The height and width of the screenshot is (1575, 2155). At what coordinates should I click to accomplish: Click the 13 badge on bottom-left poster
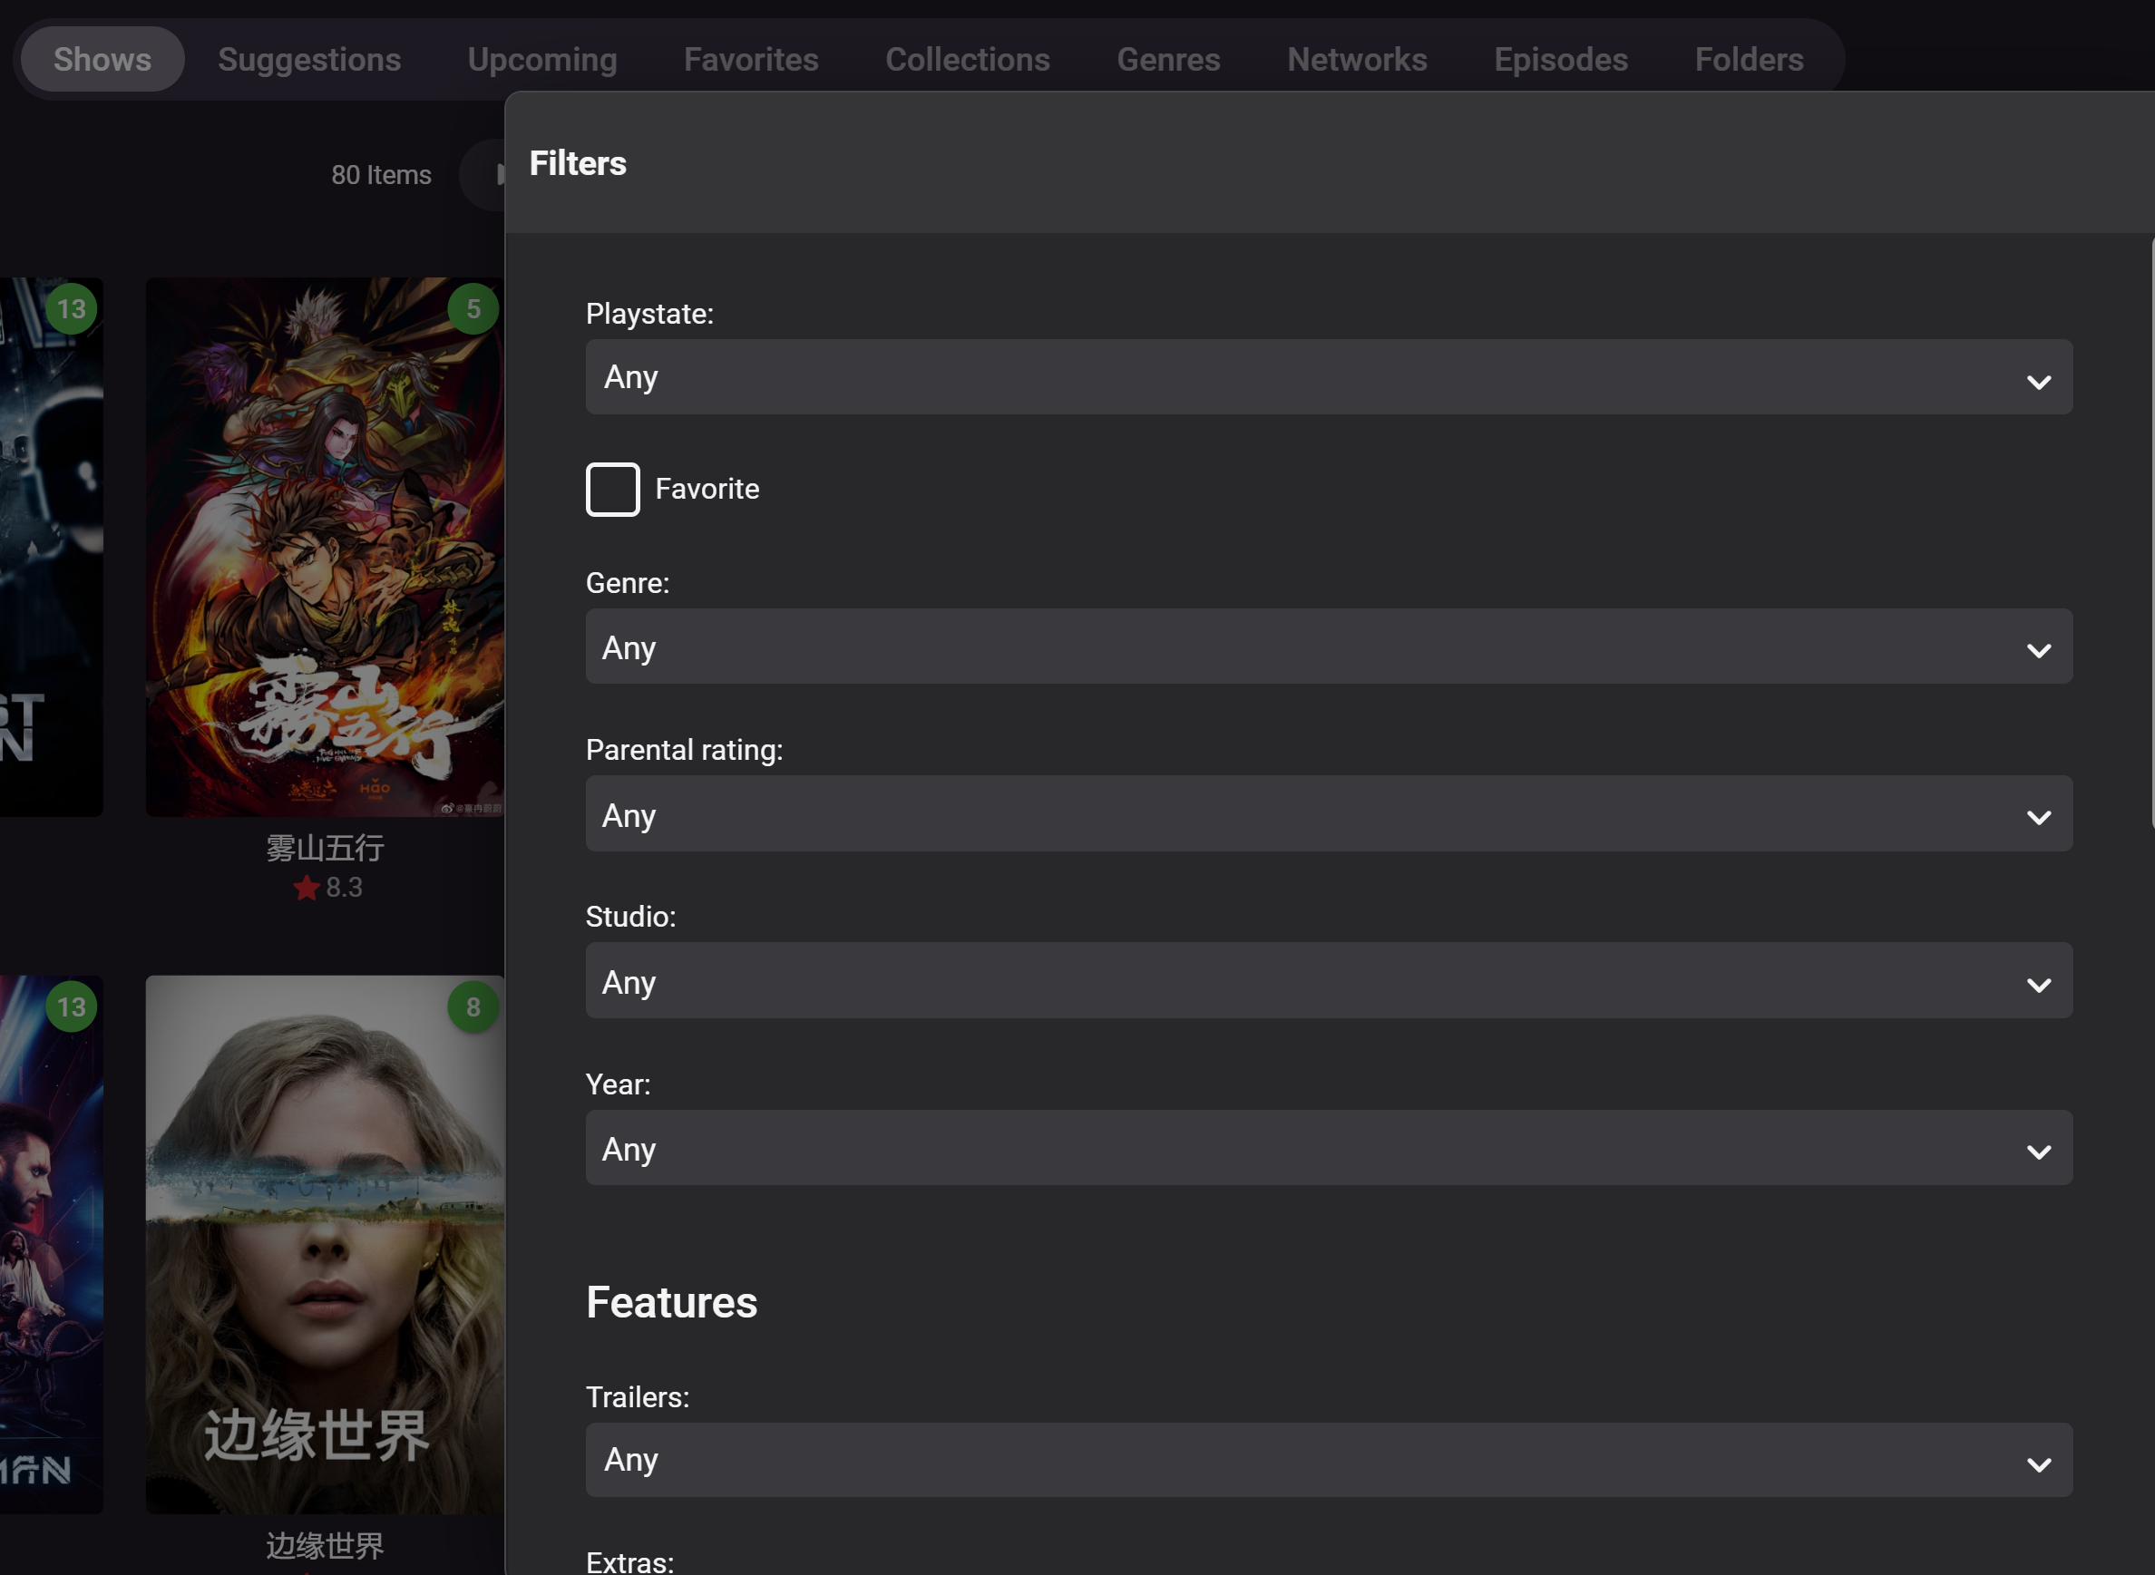click(72, 1006)
